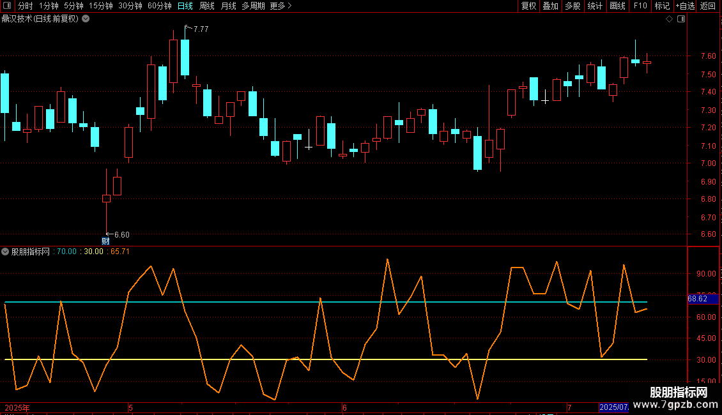Open the 多股 multi-stock view
Image resolution: width=722 pixels, height=415 pixels.
(x=572, y=6)
